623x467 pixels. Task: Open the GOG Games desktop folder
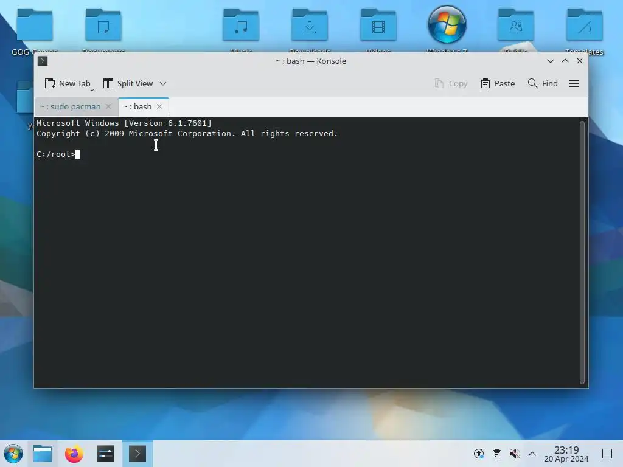(x=35, y=31)
